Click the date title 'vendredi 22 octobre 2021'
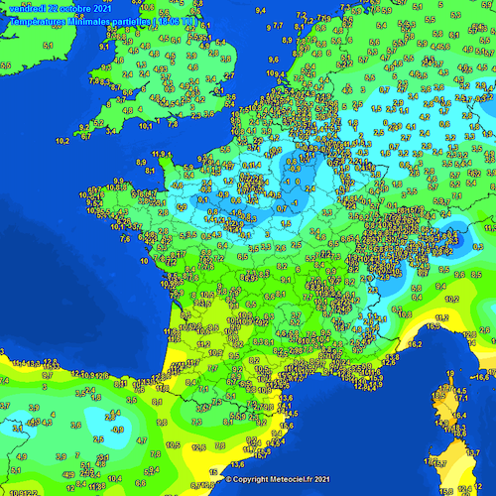The width and height of the screenshot is (496, 496). pyautogui.click(x=61, y=8)
